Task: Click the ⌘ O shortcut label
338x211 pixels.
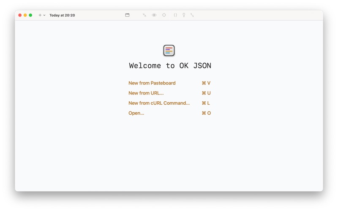Action: (x=206, y=113)
